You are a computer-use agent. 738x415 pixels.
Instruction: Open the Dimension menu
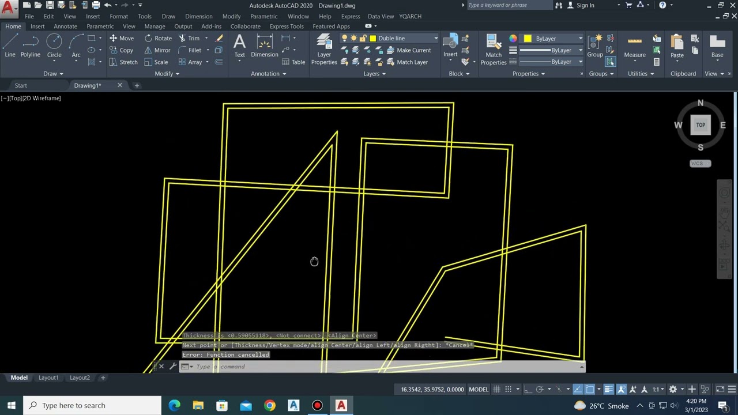[199, 16]
